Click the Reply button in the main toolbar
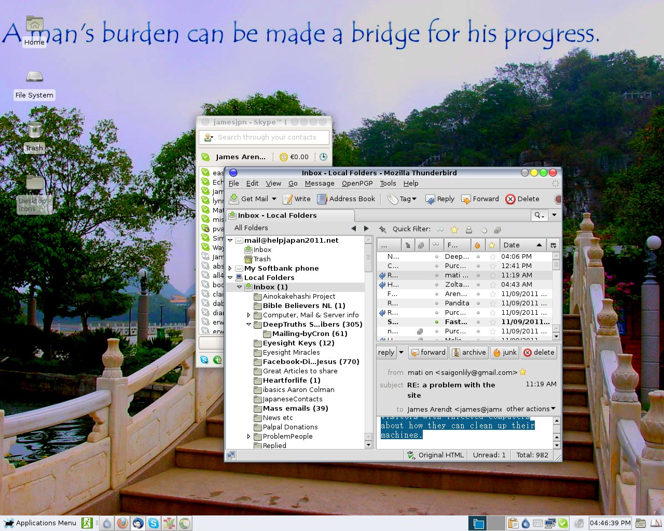The width and height of the screenshot is (664, 531). tap(439, 199)
